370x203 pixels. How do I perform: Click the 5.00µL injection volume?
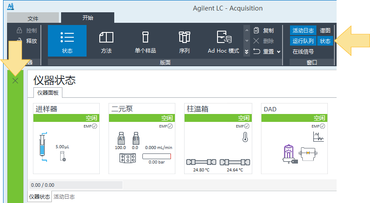click(x=62, y=147)
